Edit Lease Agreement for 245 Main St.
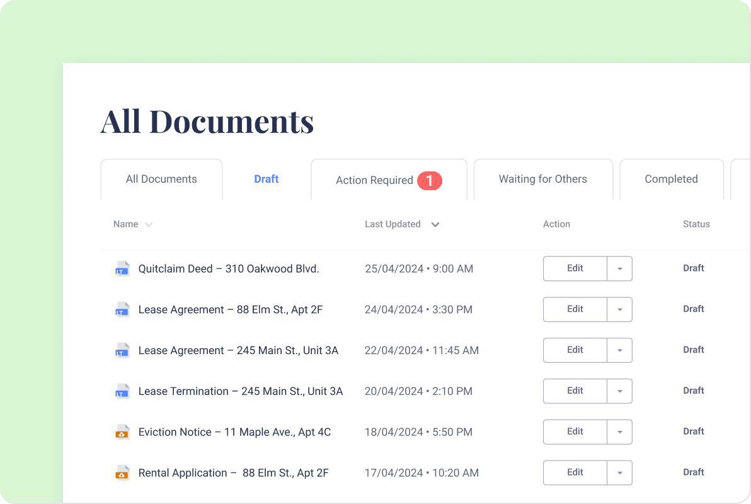This screenshot has width=751, height=504. [575, 350]
